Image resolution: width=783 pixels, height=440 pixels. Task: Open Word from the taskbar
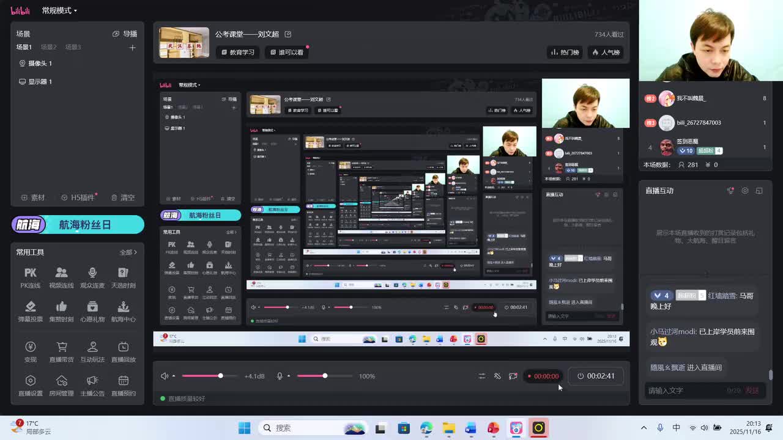[x=470, y=428]
